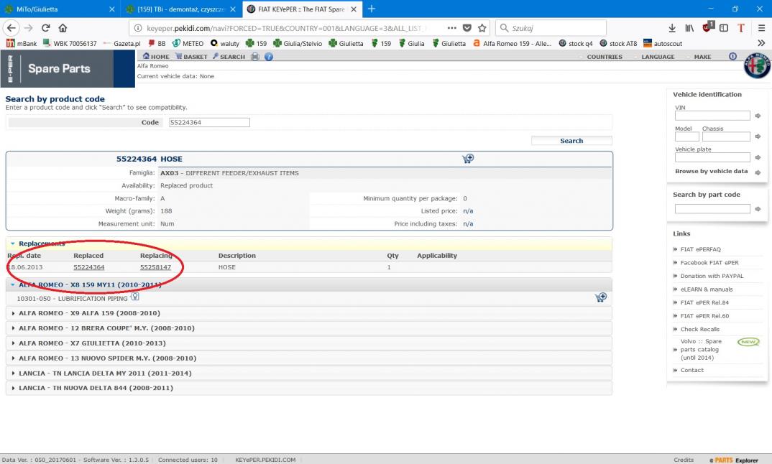This screenshot has width=772, height=464.
Task: Submit the Vehicle plate with its arrow
Action: point(758,157)
